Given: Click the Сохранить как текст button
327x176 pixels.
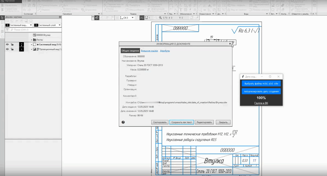Looking at the screenshot, I should (x=182, y=122).
